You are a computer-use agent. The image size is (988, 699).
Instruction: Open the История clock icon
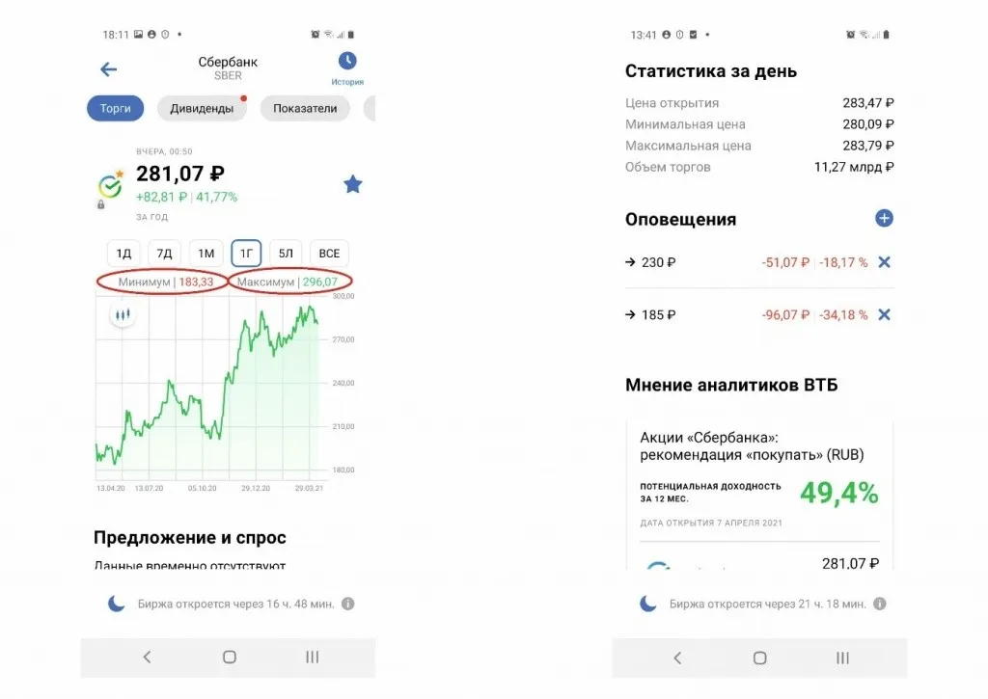point(347,62)
